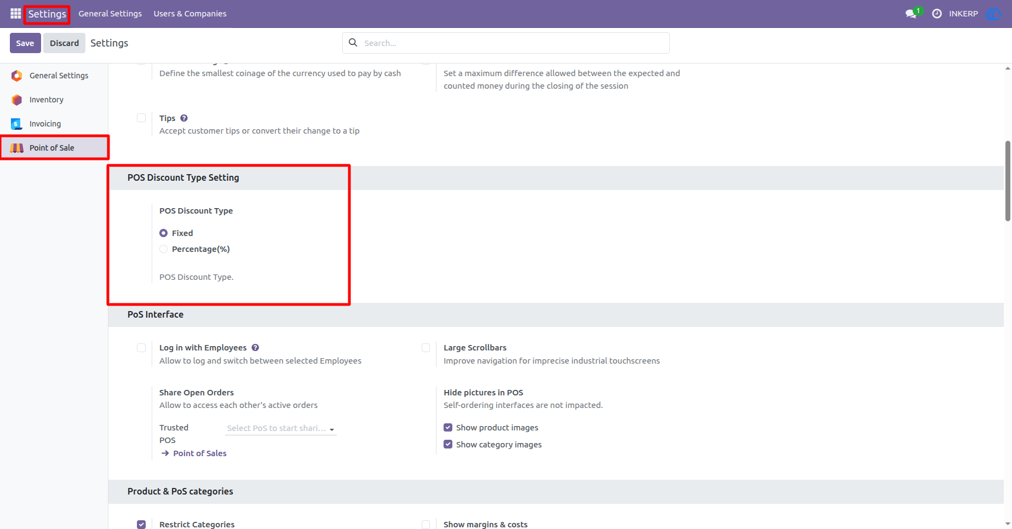The width and height of the screenshot is (1012, 529).
Task: Uncheck Restrict Categories checkbox
Action: click(x=141, y=525)
